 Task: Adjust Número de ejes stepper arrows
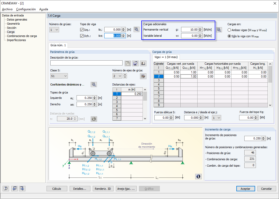click(125, 76)
